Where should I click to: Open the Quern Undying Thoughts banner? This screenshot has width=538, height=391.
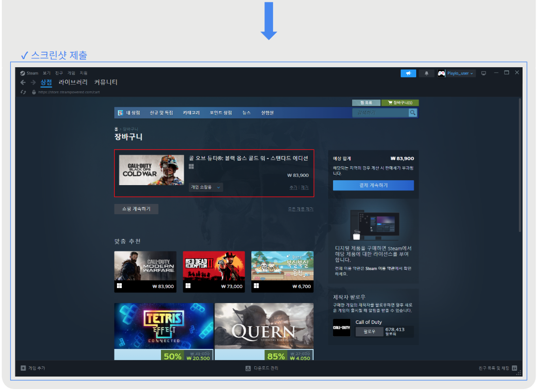pos(264,332)
